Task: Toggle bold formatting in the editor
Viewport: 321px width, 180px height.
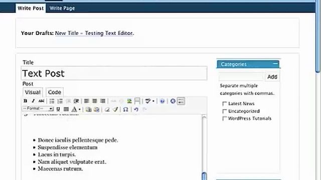Action: click(26, 101)
